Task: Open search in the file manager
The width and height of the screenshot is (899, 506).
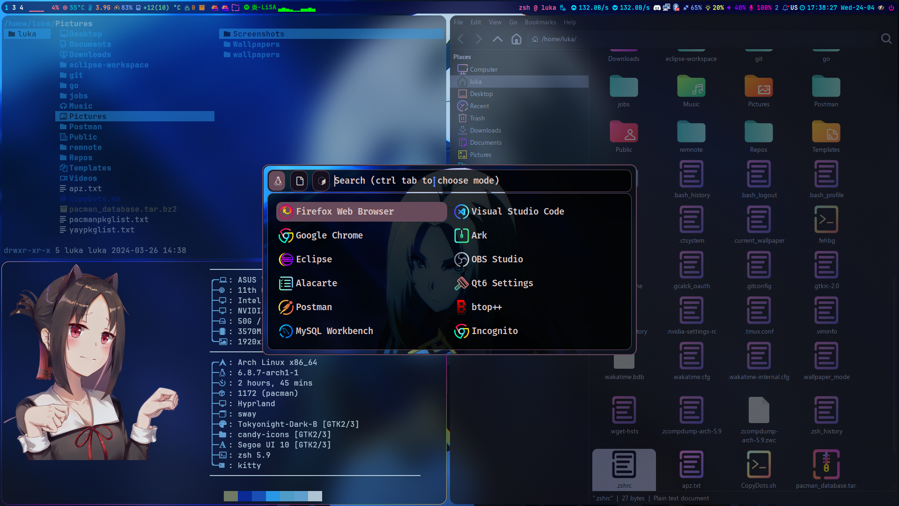Action: point(886,39)
